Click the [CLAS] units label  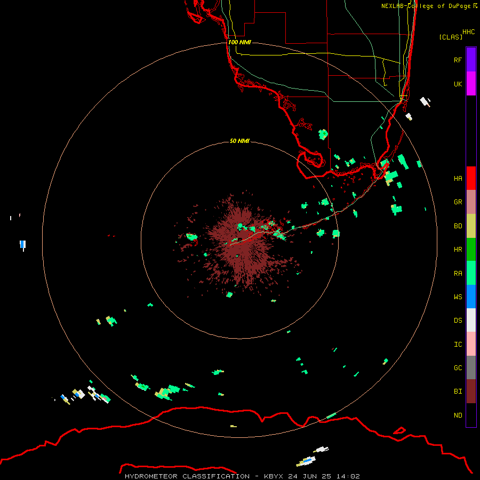pyautogui.click(x=451, y=37)
